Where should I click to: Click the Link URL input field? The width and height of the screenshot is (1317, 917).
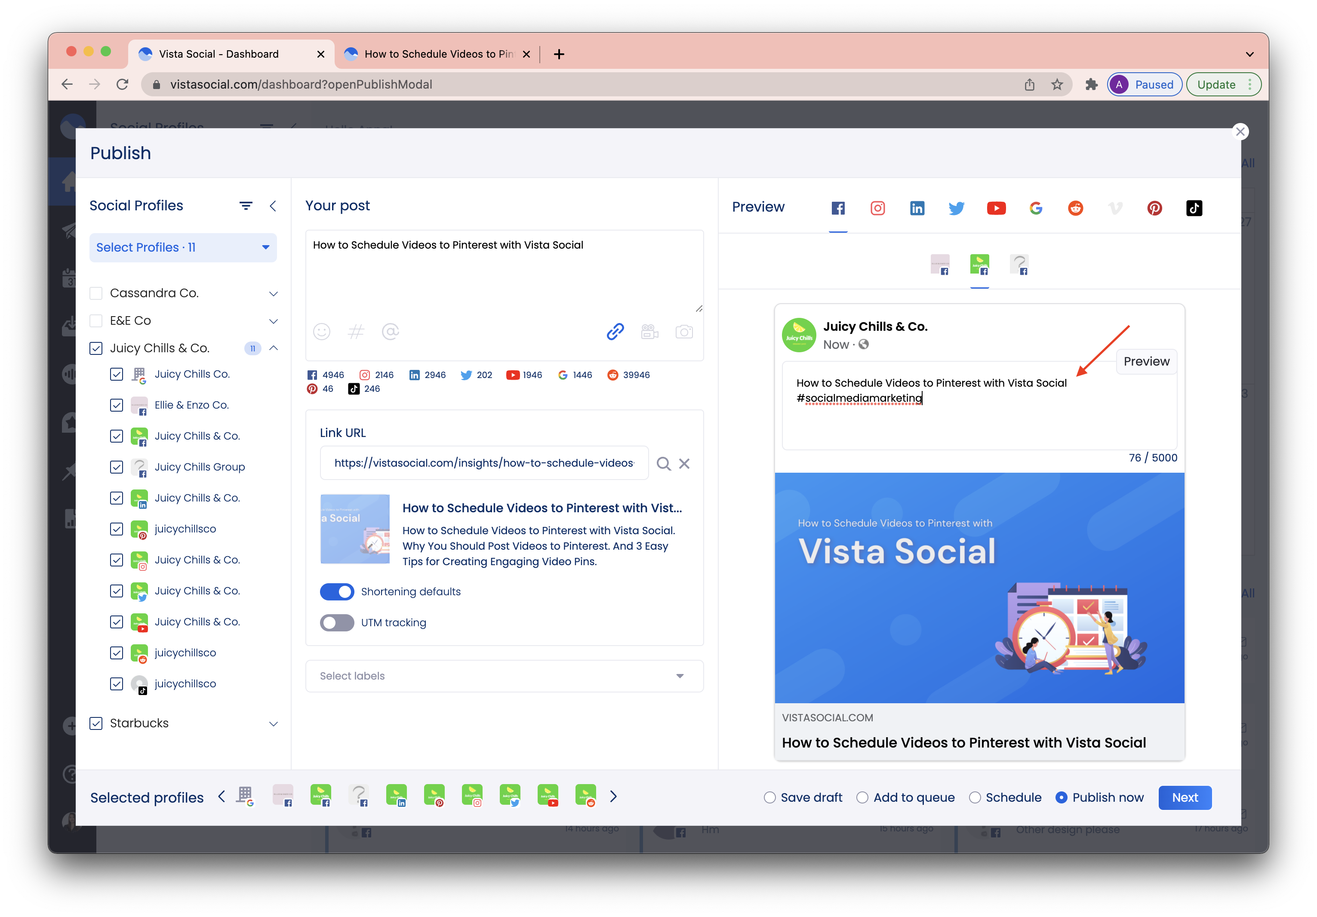tap(484, 463)
